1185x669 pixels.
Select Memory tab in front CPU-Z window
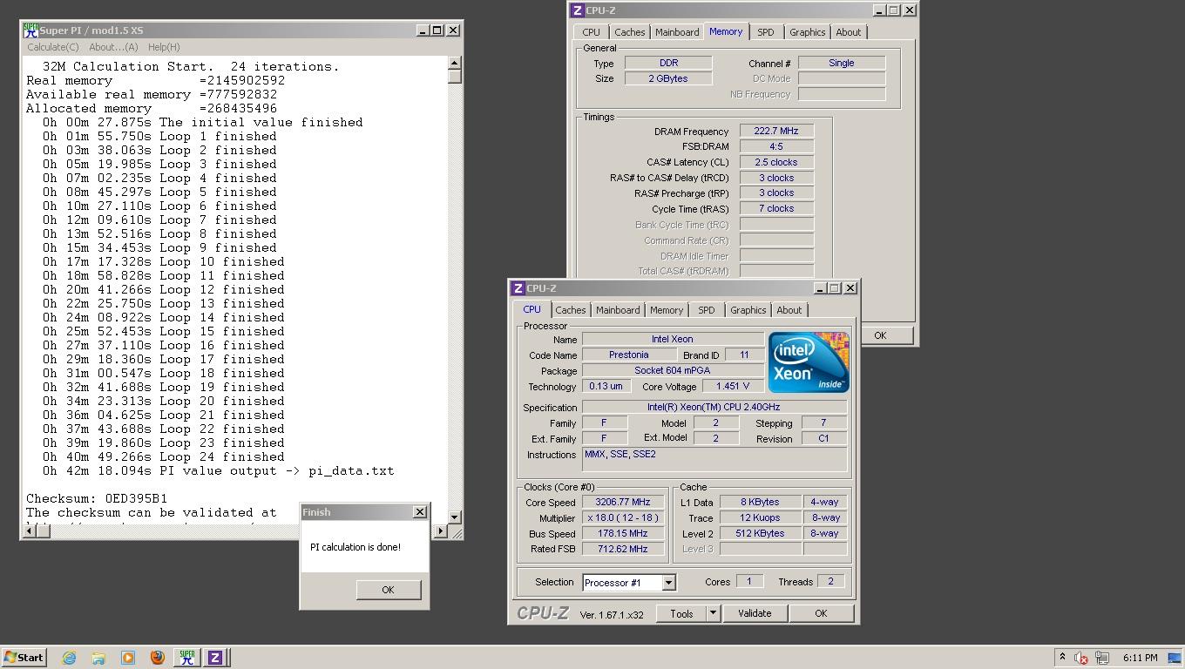(667, 310)
